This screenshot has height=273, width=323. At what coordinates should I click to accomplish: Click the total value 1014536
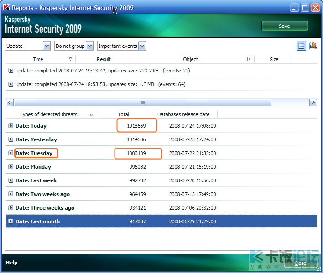pyautogui.click(x=136, y=139)
